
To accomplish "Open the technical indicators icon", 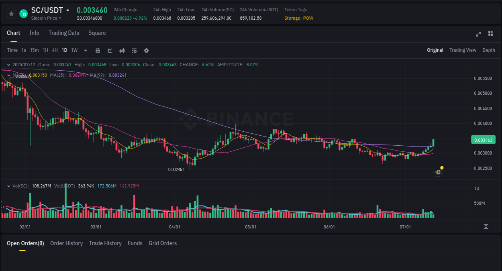I will [122, 50].
